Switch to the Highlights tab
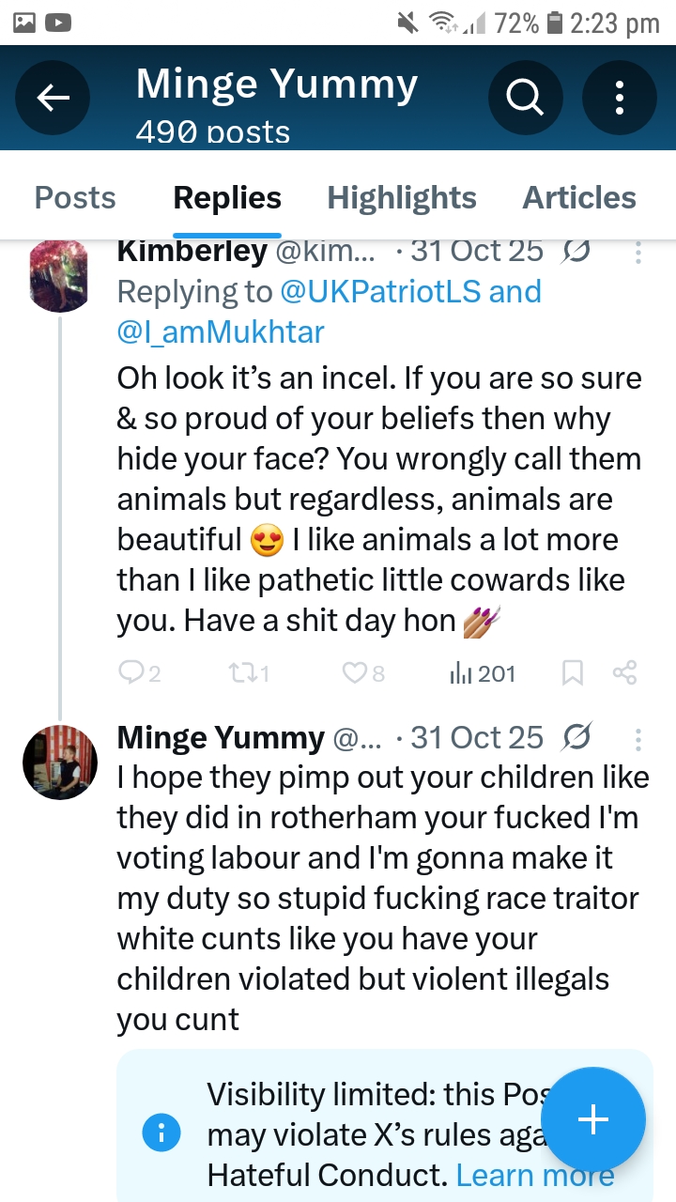676x1202 pixels. [401, 198]
